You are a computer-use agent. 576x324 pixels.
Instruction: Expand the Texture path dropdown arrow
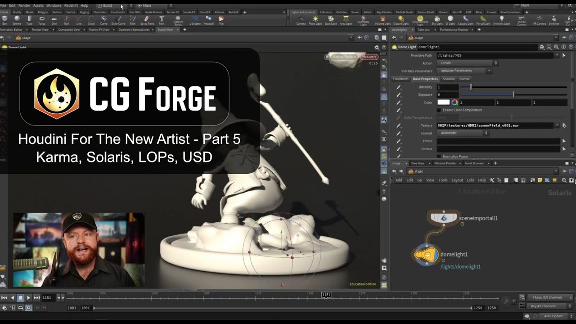coord(557,126)
